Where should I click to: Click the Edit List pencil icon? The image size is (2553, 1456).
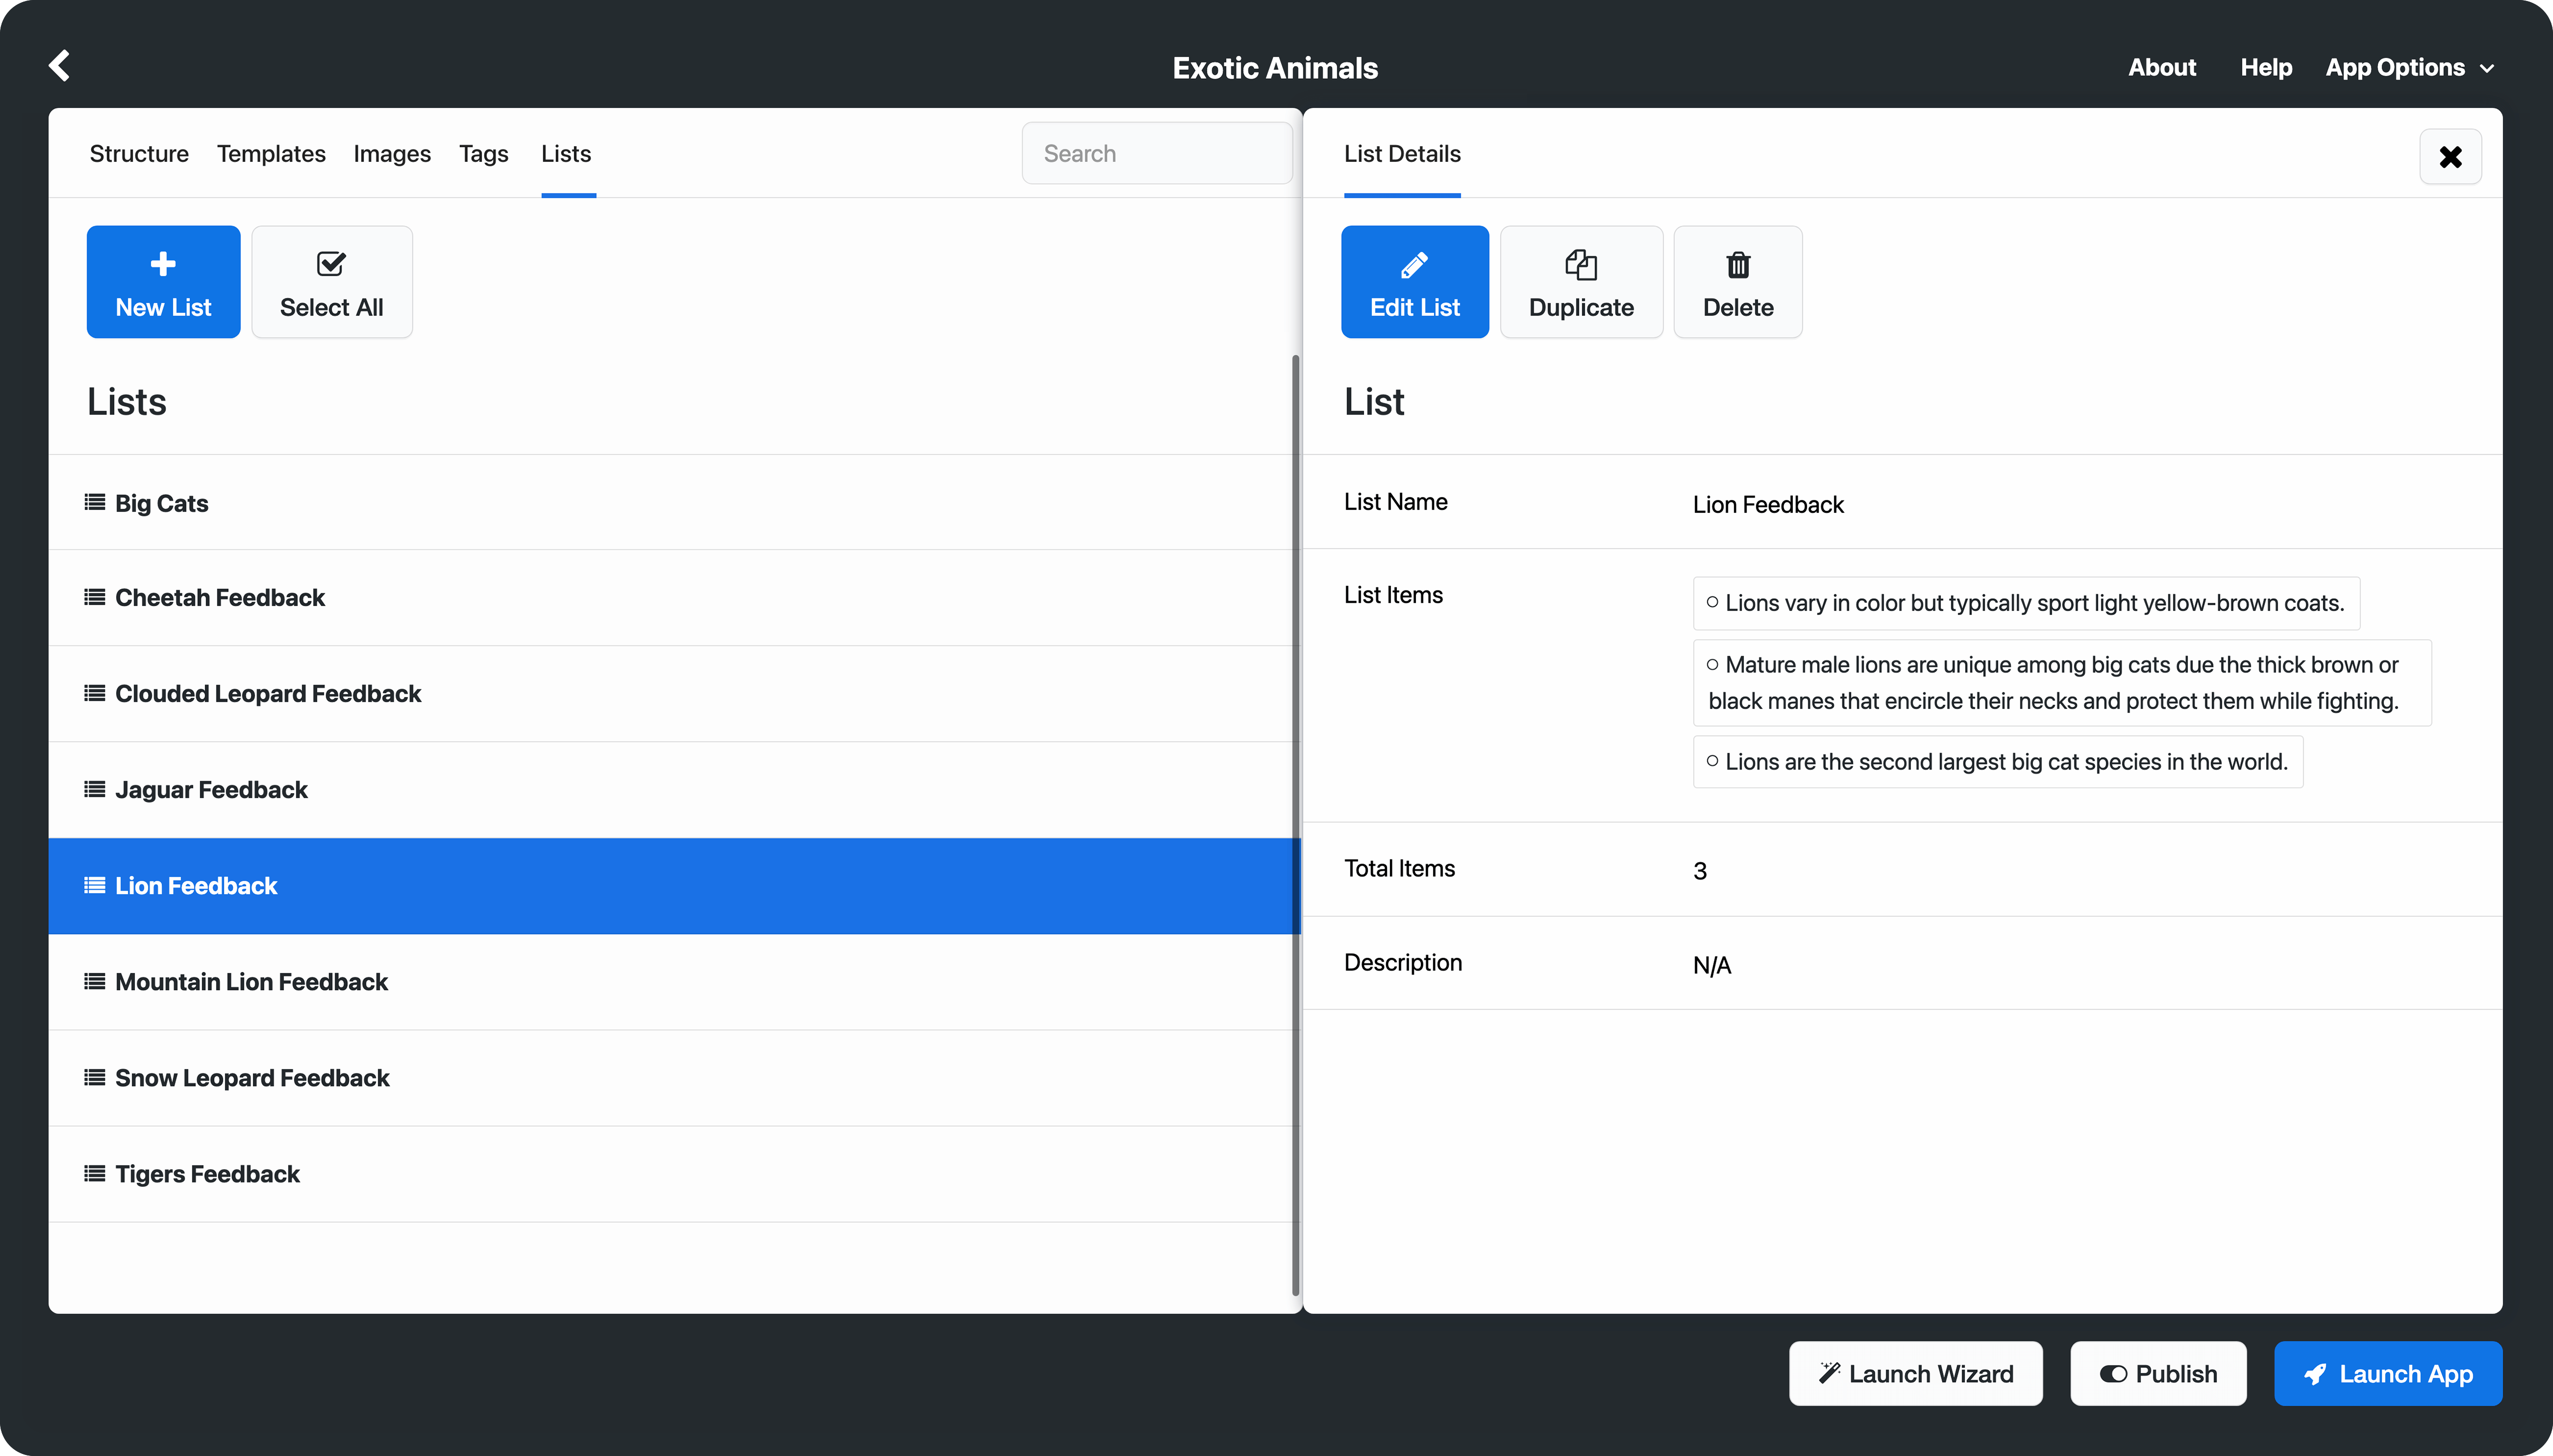(x=1414, y=265)
